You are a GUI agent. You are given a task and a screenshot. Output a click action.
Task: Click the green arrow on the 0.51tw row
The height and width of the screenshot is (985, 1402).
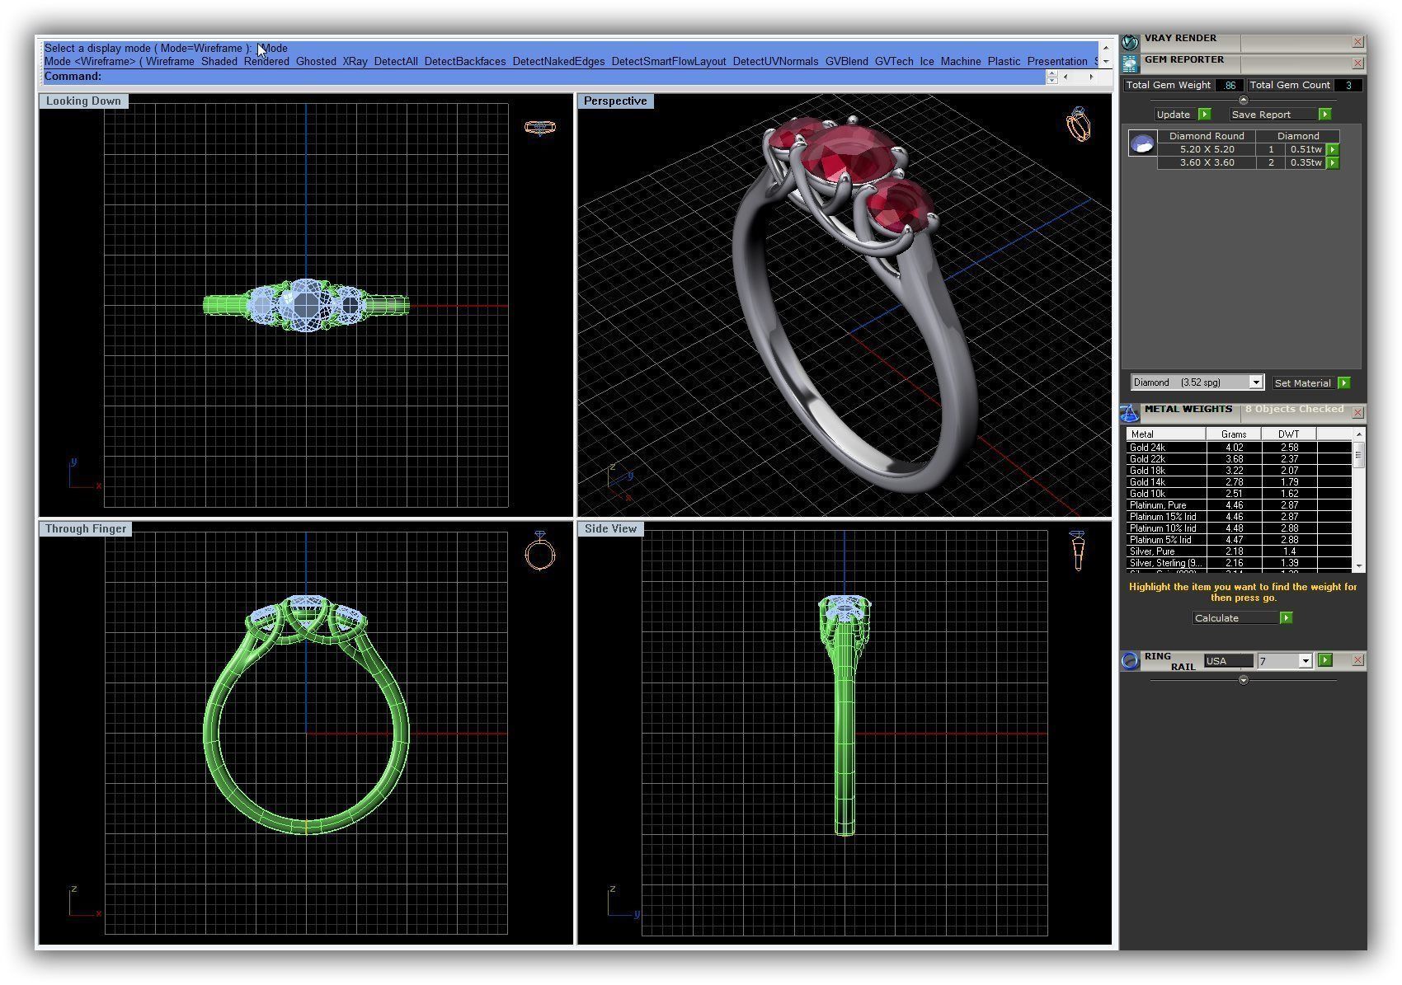point(1332,149)
